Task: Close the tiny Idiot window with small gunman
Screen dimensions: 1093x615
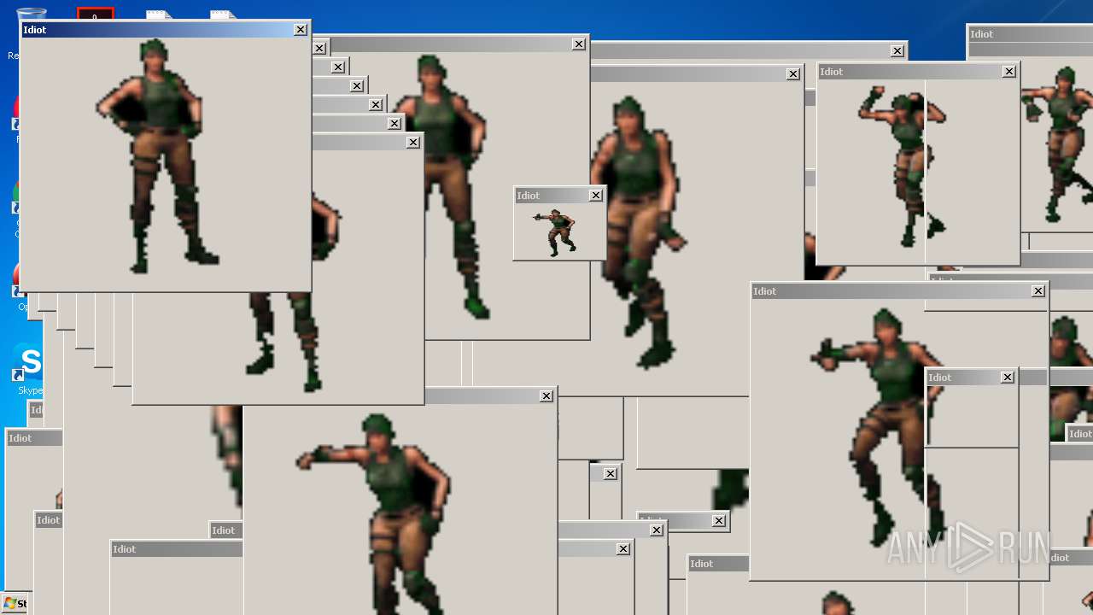Action: pos(596,196)
